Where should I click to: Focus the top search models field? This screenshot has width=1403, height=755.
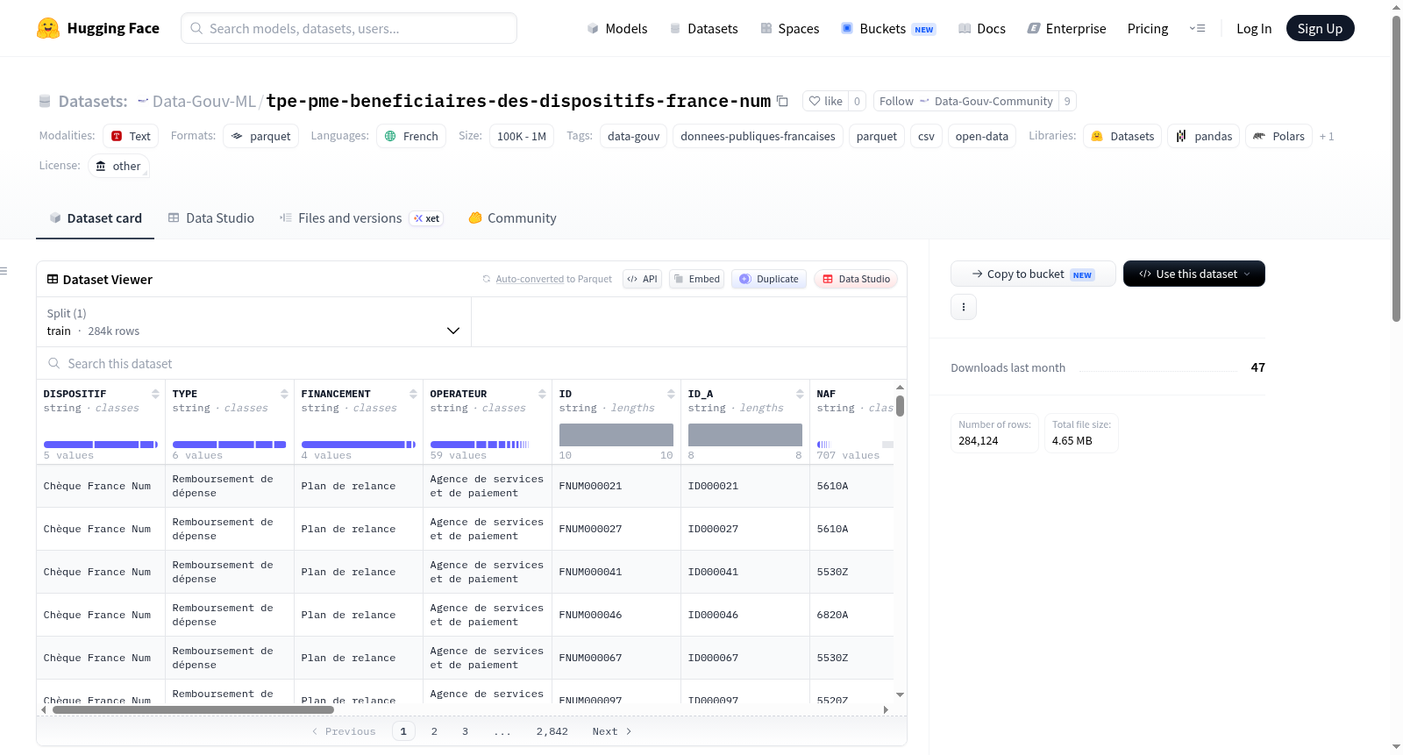coord(349,28)
